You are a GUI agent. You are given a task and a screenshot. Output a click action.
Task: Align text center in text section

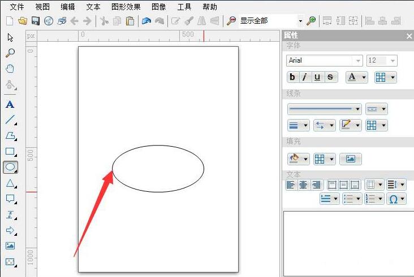304,184
